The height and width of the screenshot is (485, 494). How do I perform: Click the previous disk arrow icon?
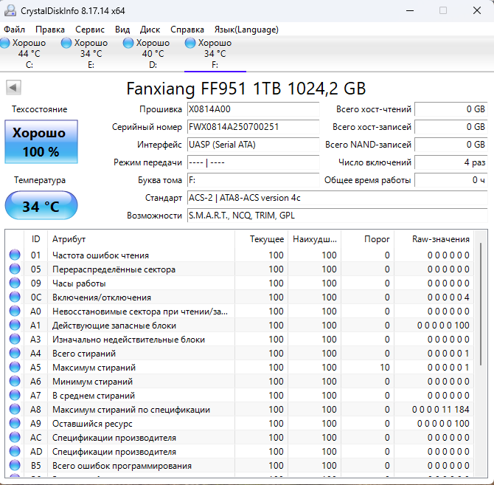click(13, 88)
